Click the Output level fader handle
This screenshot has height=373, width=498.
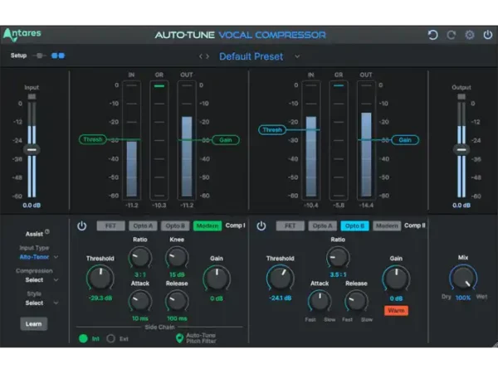[461, 150]
